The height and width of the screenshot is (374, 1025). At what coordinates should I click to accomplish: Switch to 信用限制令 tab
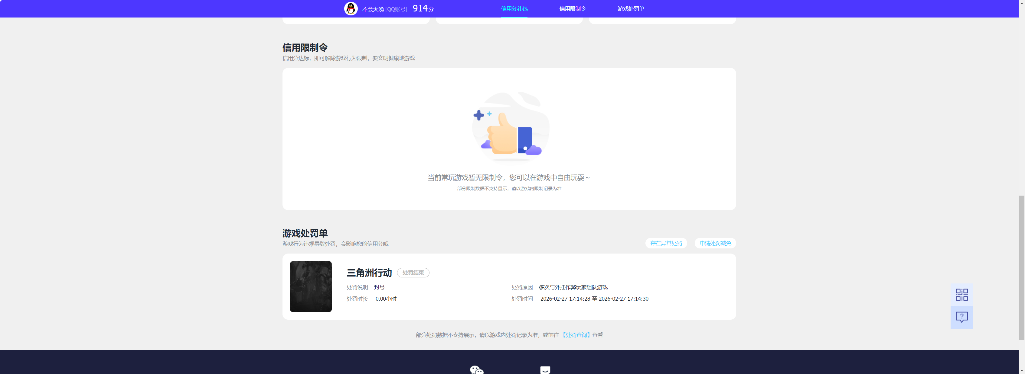click(572, 9)
